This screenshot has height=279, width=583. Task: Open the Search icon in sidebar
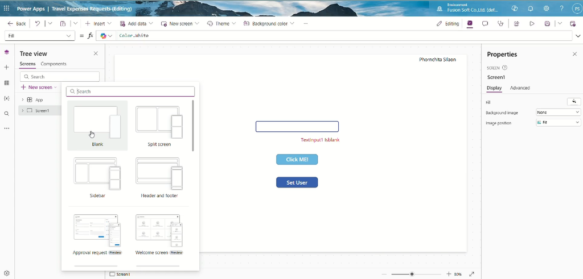[6, 114]
